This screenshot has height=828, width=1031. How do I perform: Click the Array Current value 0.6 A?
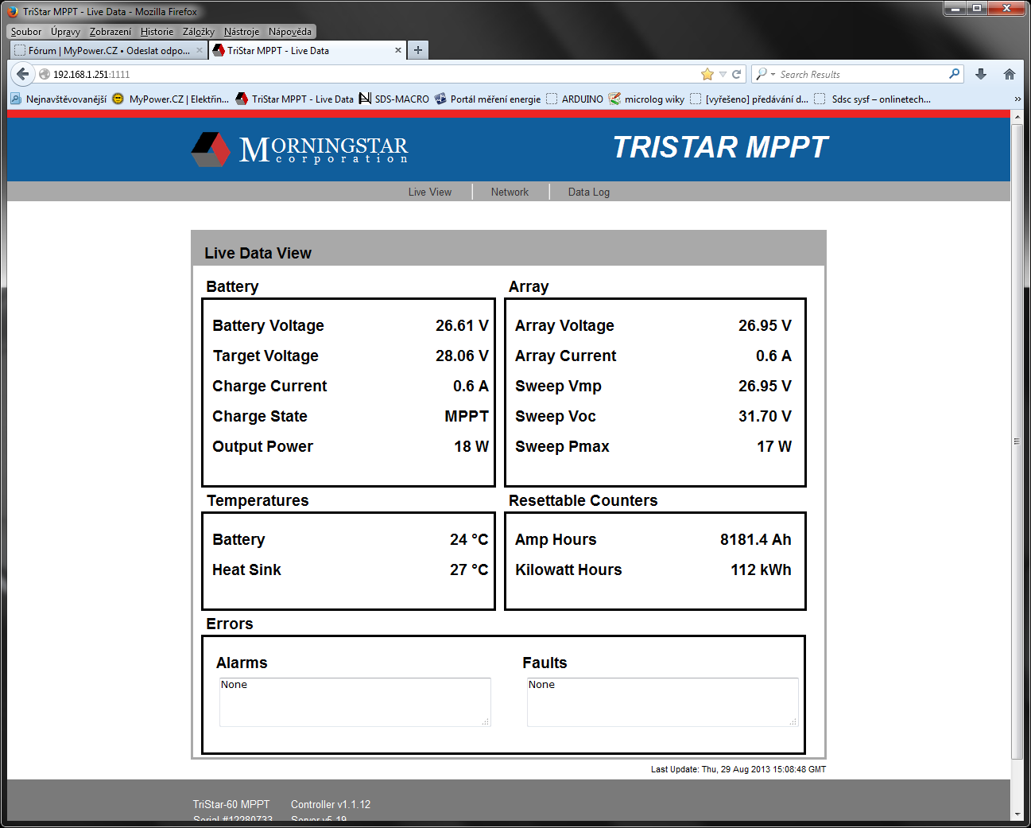(x=773, y=356)
